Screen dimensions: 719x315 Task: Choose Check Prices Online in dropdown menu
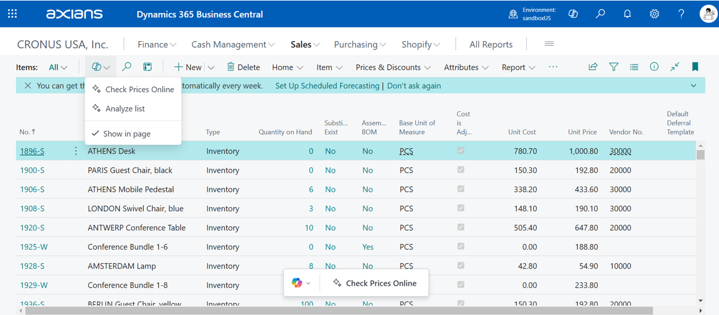pyautogui.click(x=139, y=89)
